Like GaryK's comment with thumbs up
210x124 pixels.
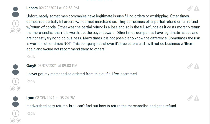coord(12,89)
